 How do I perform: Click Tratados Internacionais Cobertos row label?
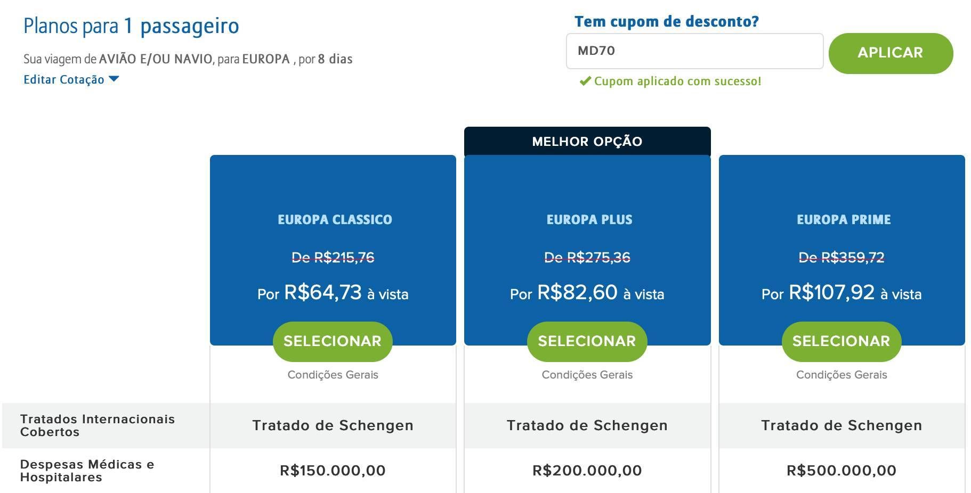coord(98,425)
